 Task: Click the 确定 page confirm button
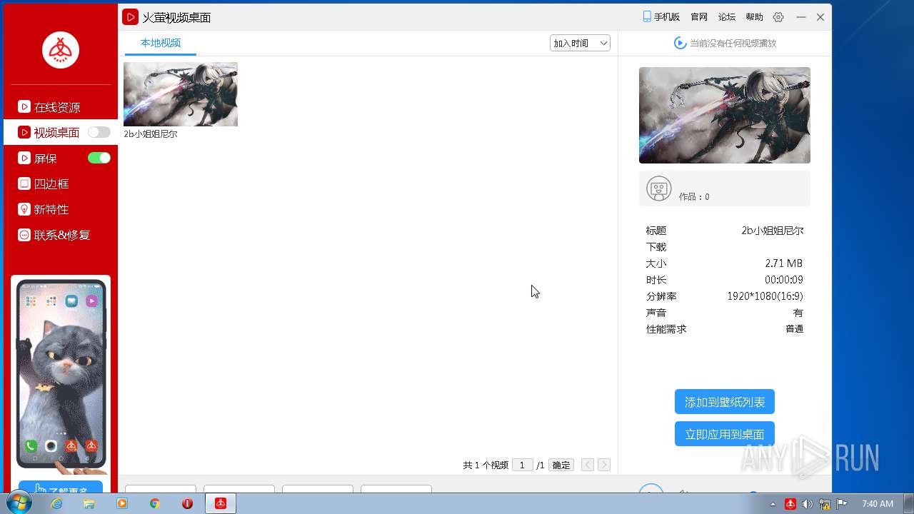point(561,465)
